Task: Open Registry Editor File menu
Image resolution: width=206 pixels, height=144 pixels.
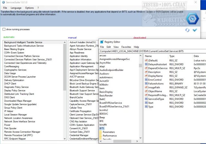Action: tap(102, 47)
